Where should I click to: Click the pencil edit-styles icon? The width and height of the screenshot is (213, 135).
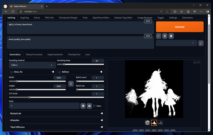(x=201, y=43)
